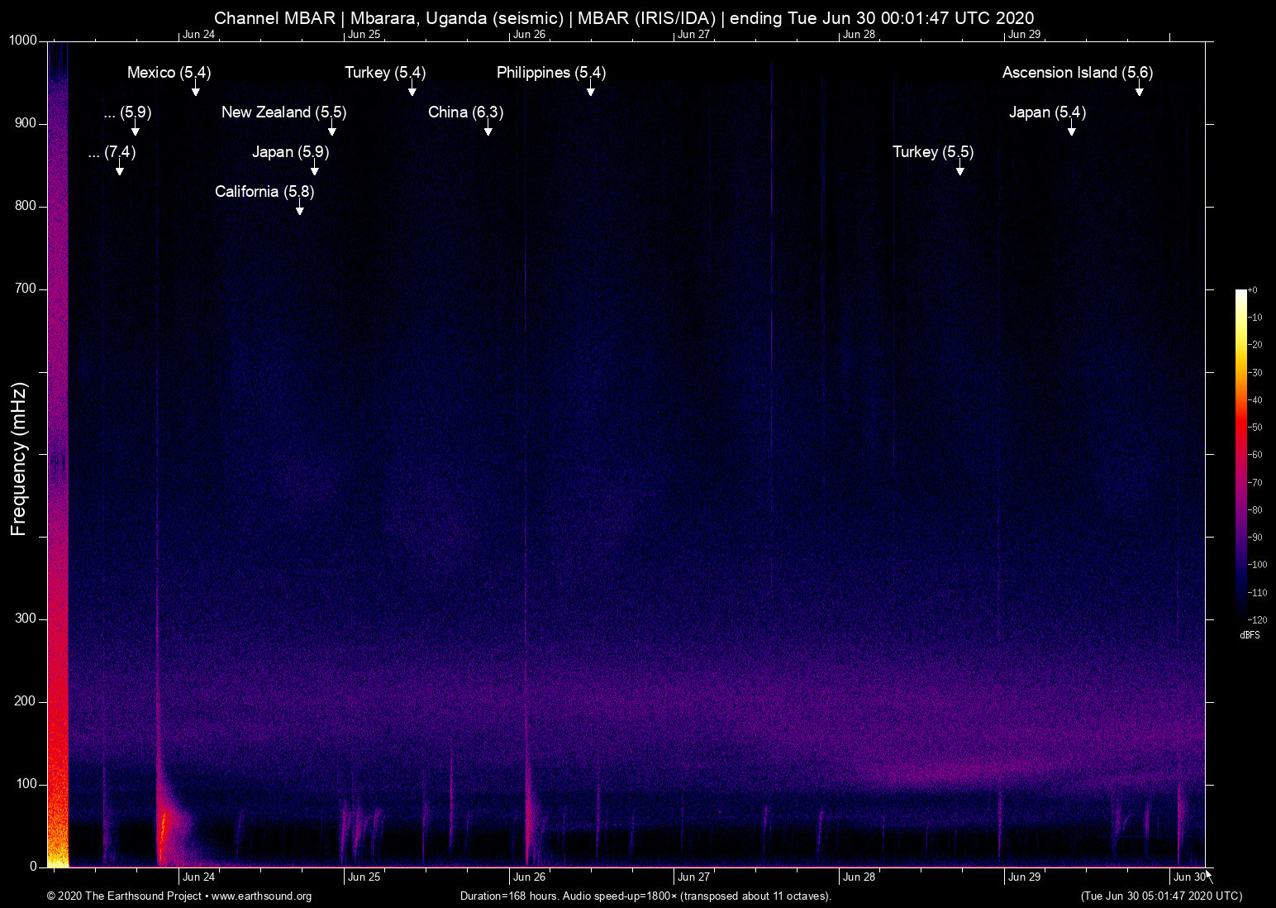Select the Japan (5.4) earthquake label
The height and width of the screenshot is (908, 1276).
pyautogui.click(x=1047, y=112)
